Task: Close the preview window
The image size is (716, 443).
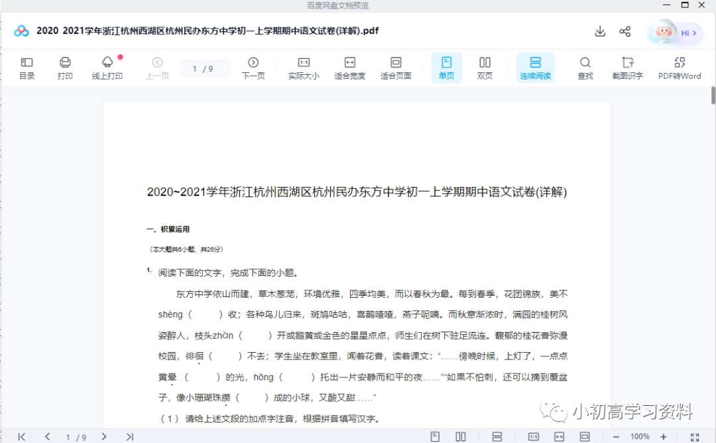Action: 702,5
